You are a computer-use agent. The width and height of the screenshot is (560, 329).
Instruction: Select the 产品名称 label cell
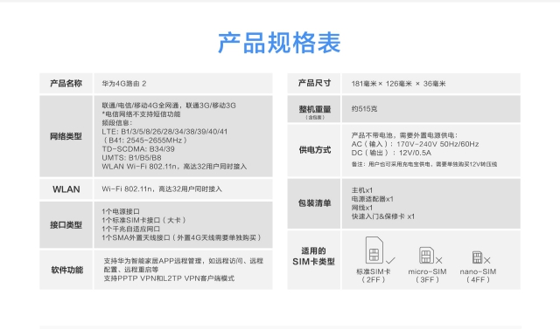[x=66, y=83]
